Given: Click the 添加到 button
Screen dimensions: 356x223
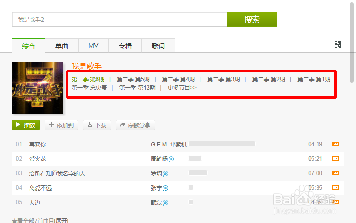Looking at the screenshot, I should click(61, 125).
